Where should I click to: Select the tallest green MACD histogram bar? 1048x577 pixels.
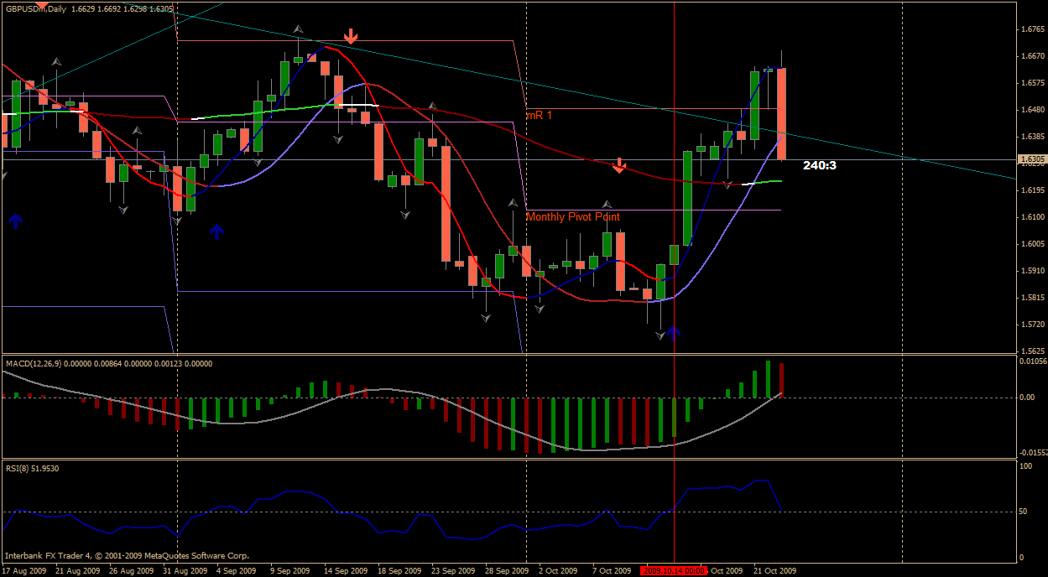point(768,379)
